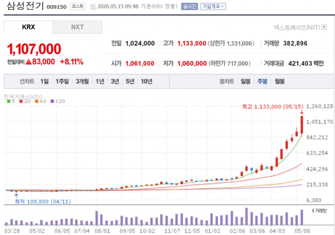Click the 코스피 market badge
335x235 pixels.
77,6
